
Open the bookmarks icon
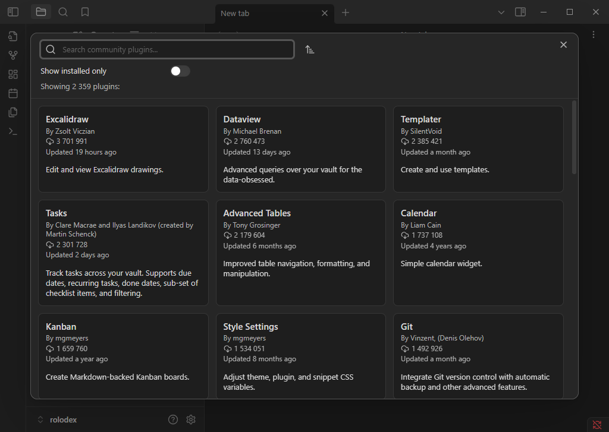pyautogui.click(x=85, y=12)
